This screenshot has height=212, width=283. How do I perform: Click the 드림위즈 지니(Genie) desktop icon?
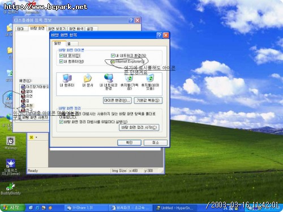11,167
